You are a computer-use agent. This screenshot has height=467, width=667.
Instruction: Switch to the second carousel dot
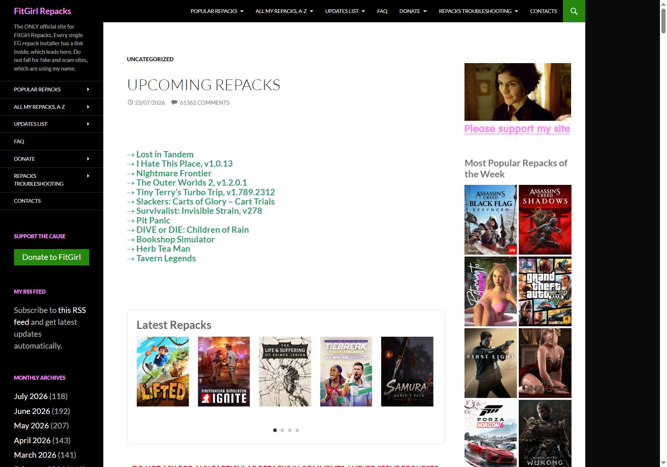pos(282,430)
